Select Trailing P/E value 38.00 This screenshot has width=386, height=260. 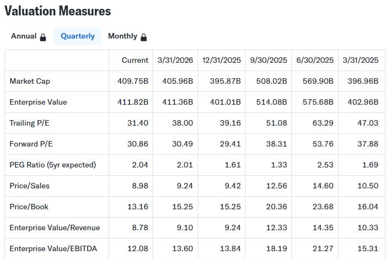183,123
